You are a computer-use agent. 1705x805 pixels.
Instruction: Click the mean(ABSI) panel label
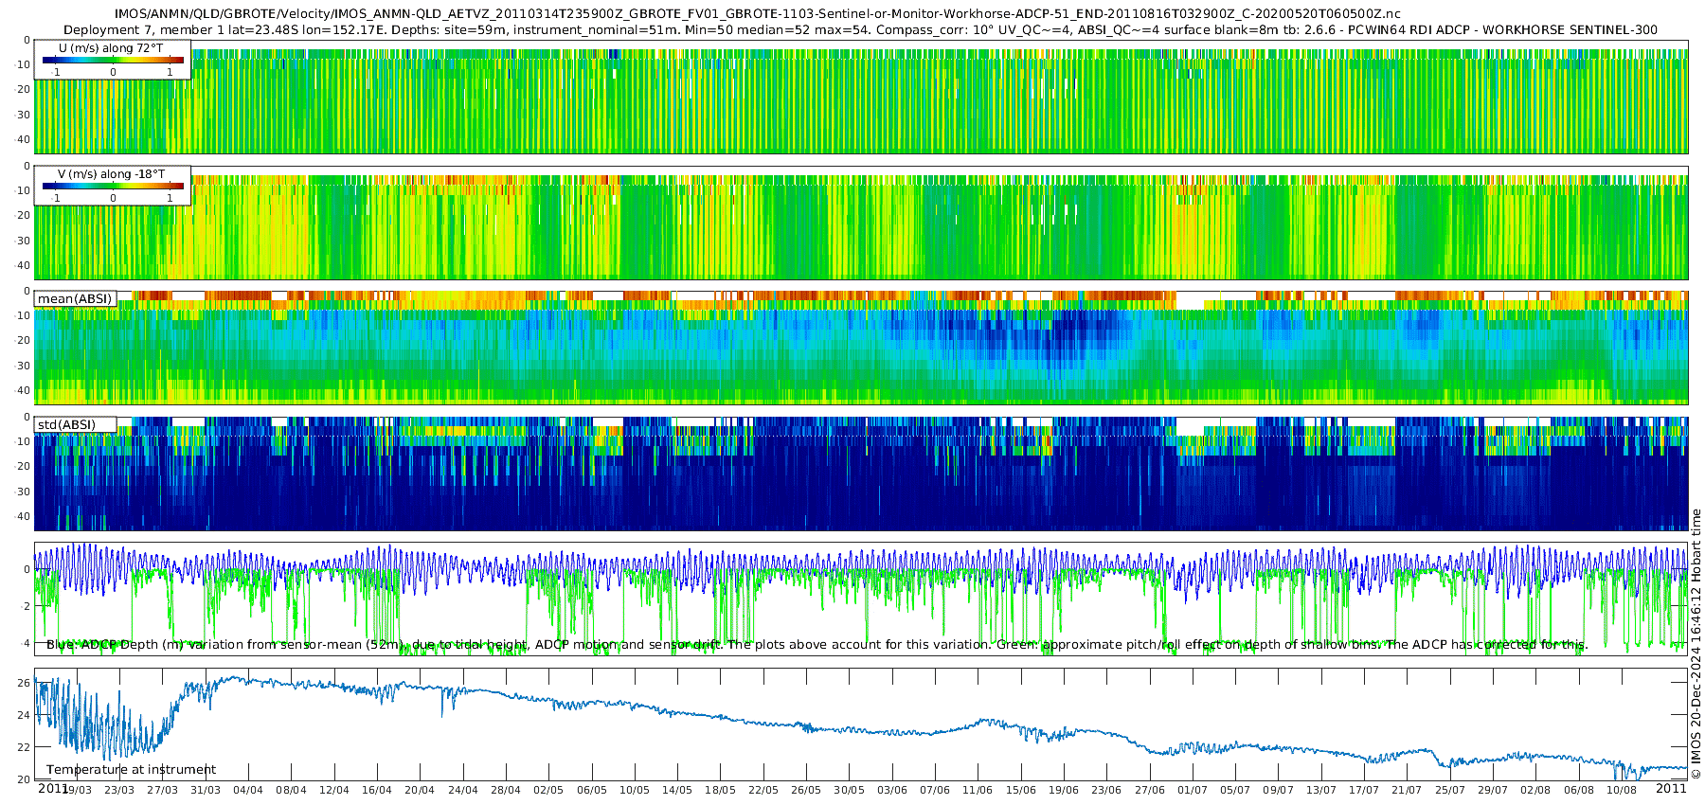click(x=75, y=299)
